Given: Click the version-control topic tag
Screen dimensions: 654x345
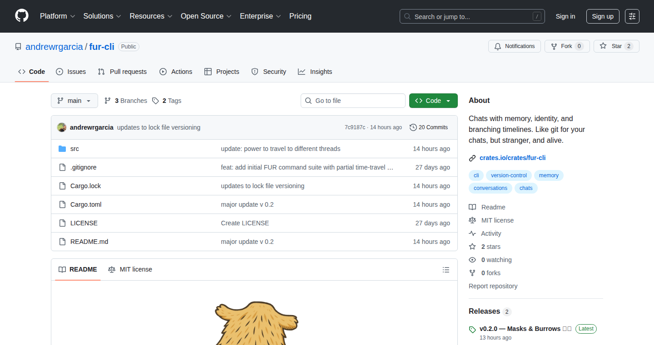Looking at the screenshot, I should point(509,175).
